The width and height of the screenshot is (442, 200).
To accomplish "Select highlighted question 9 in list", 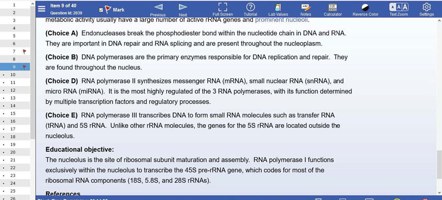I will (15, 67).
